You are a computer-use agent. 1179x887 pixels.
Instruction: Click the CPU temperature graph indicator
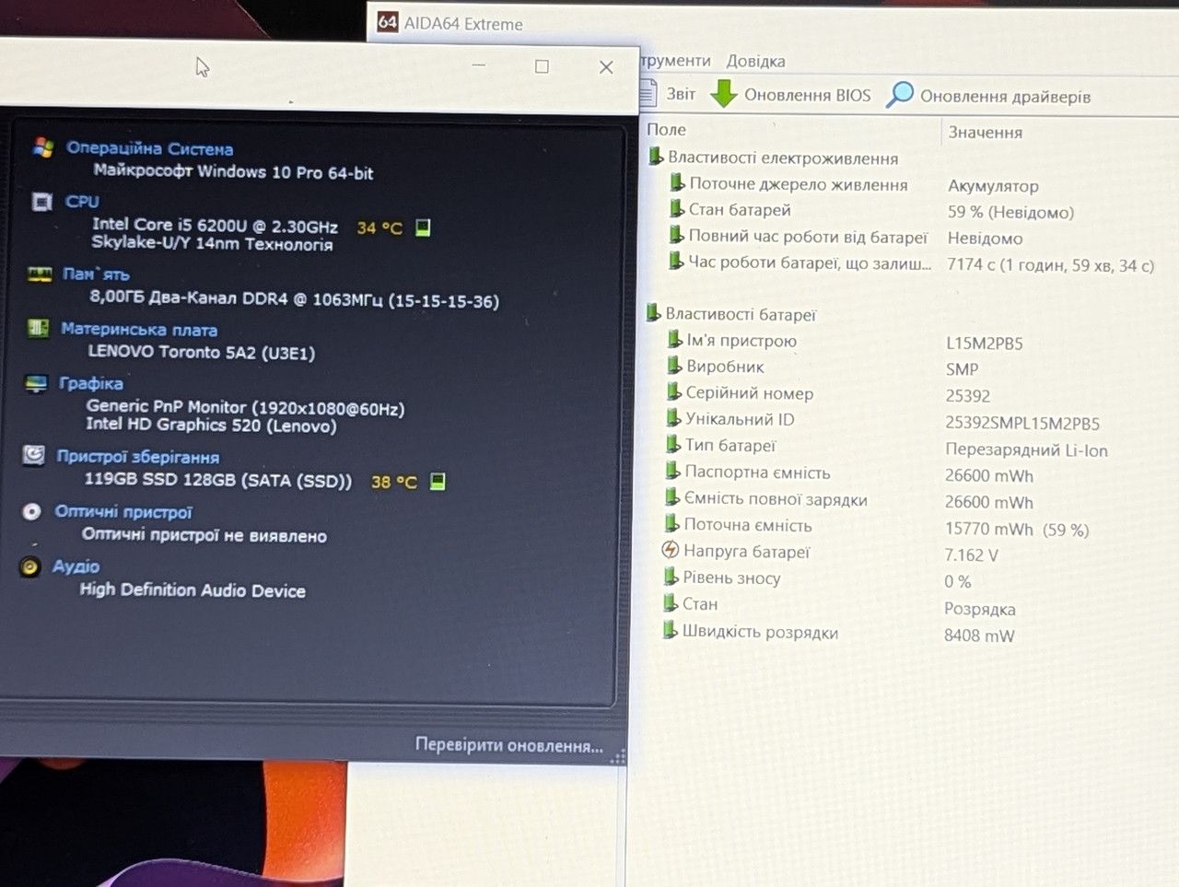pyautogui.click(x=423, y=227)
